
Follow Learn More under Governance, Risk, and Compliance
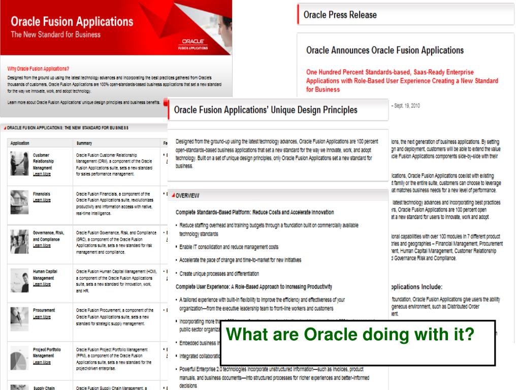[x=42, y=245]
